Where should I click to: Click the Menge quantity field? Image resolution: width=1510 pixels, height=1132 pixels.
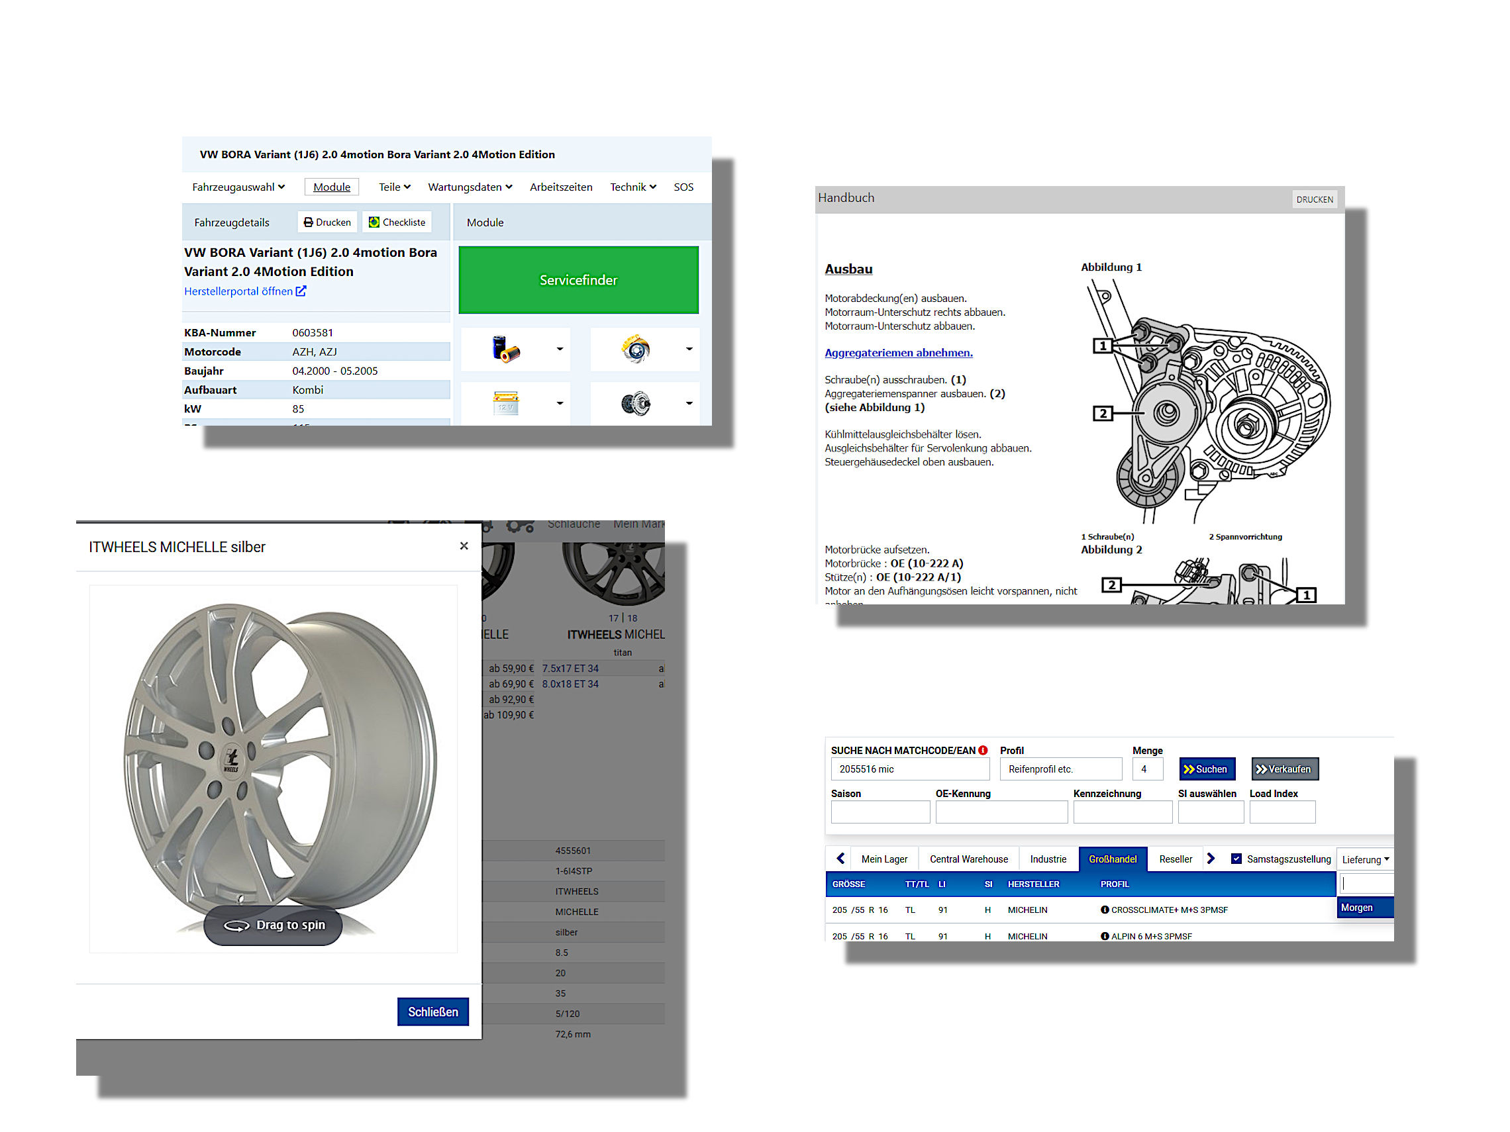pos(1148,770)
